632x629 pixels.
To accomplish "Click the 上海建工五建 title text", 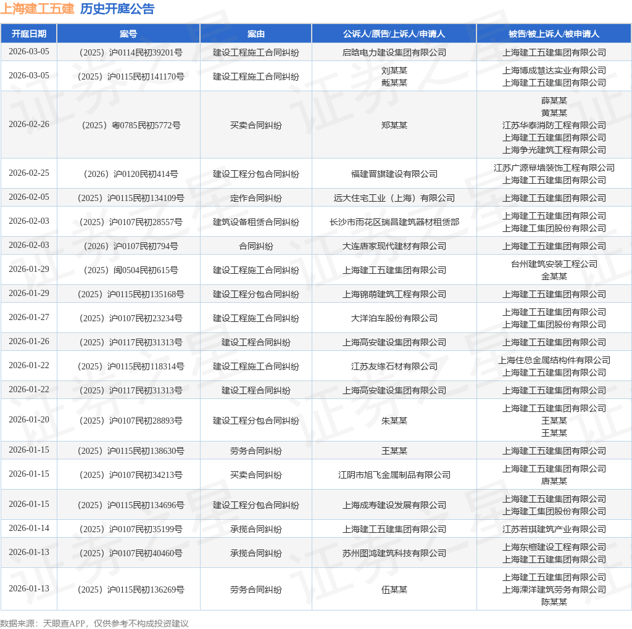I will (x=38, y=9).
